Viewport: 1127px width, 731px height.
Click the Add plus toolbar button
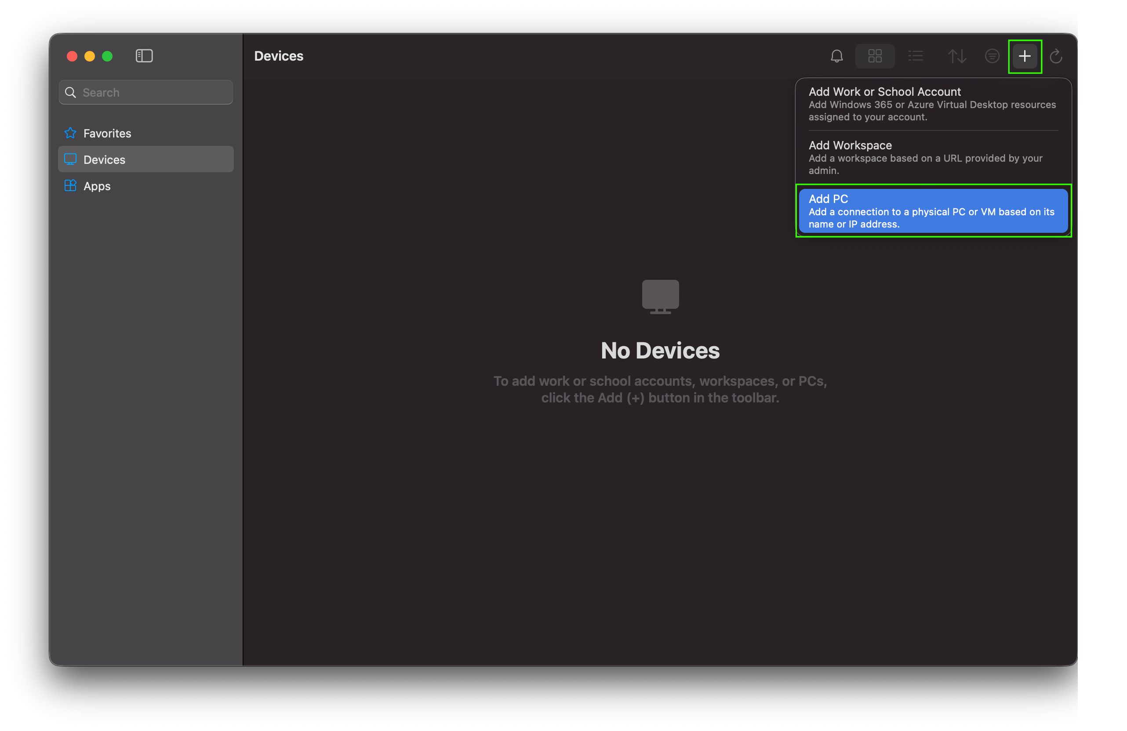tap(1025, 56)
